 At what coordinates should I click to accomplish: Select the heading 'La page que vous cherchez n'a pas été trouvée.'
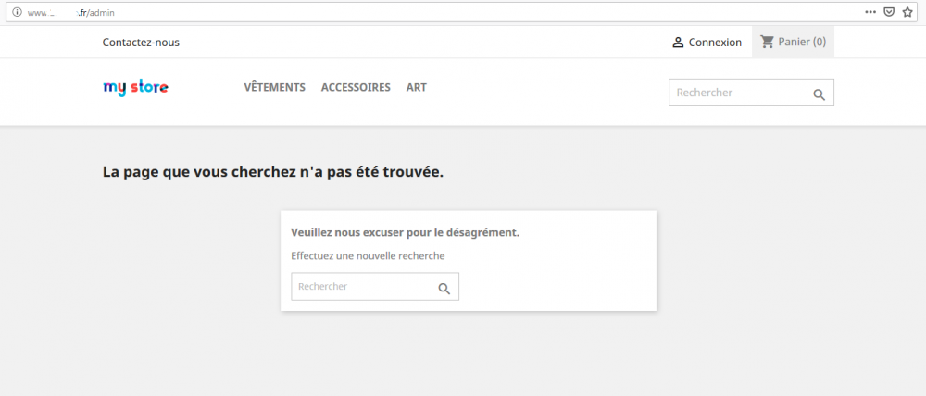(273, 172)
